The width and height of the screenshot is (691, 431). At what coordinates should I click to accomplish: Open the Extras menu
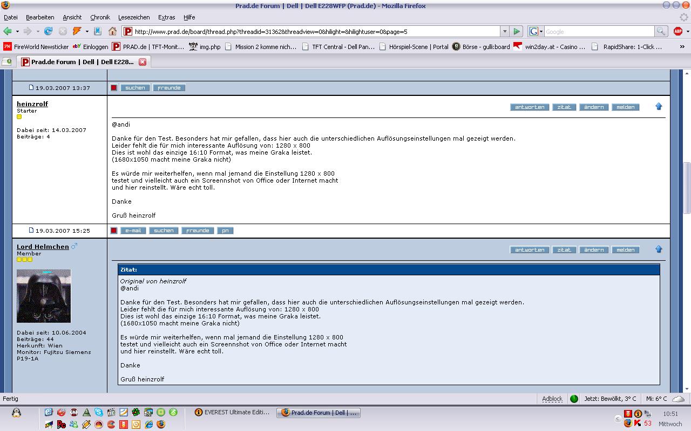[x=166, y=17]
